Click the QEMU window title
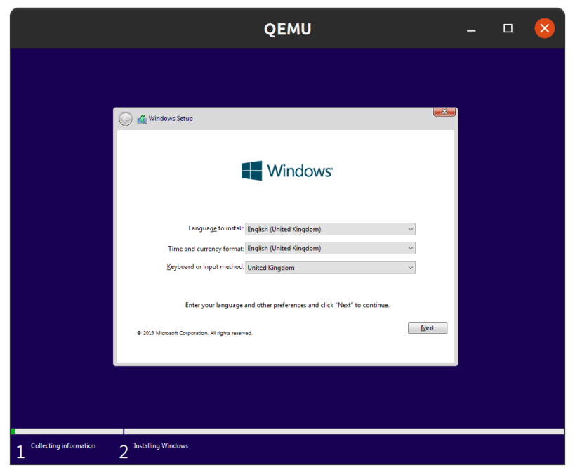The image size is (575, 475). (288, 29)
